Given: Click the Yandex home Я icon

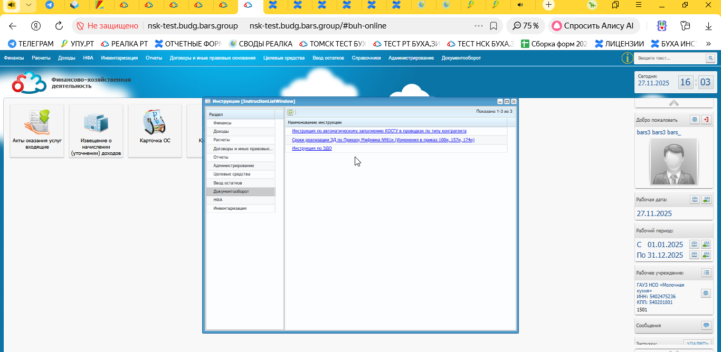Looking at the screenshot, I should tap(36, 26).
